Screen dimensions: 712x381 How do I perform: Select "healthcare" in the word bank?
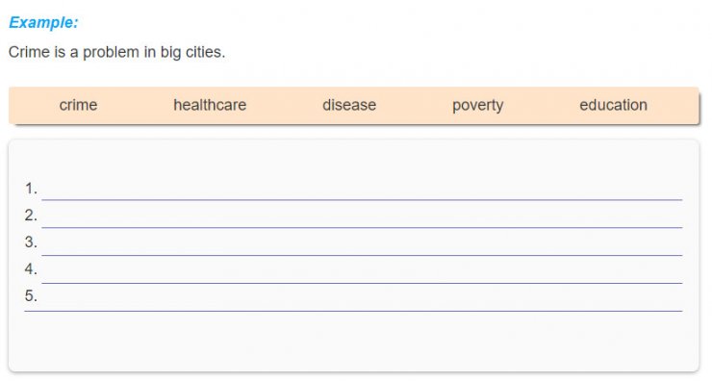coord(210,105)
